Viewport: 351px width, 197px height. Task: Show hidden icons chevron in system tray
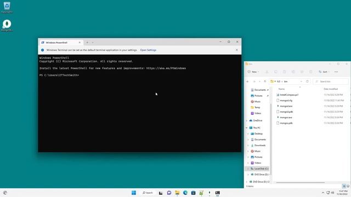tap(323, 193)
